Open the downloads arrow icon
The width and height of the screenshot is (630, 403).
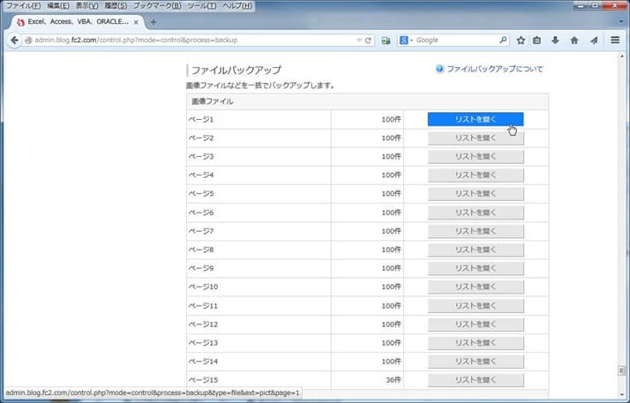click(x=555, y=41)
